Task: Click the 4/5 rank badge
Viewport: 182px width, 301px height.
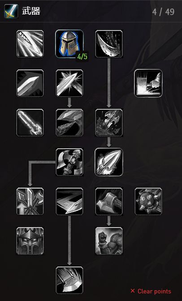Action: click(82, 56)
